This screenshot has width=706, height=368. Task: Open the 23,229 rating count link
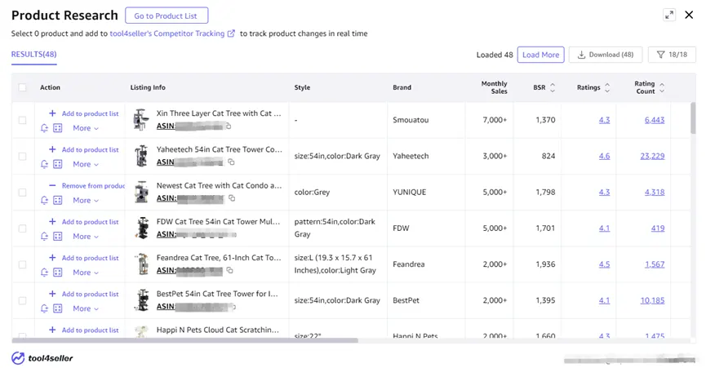pyautogui.click(x=652, y=156)
